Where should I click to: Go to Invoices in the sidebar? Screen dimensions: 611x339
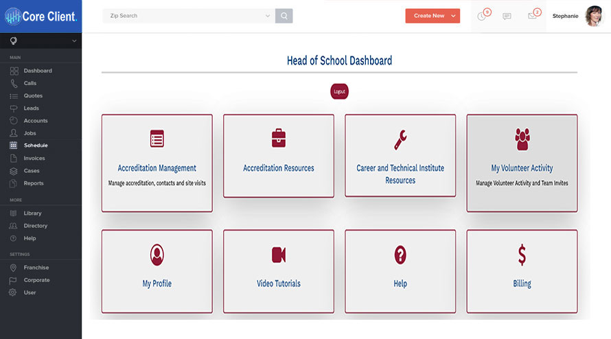point(34,159)
